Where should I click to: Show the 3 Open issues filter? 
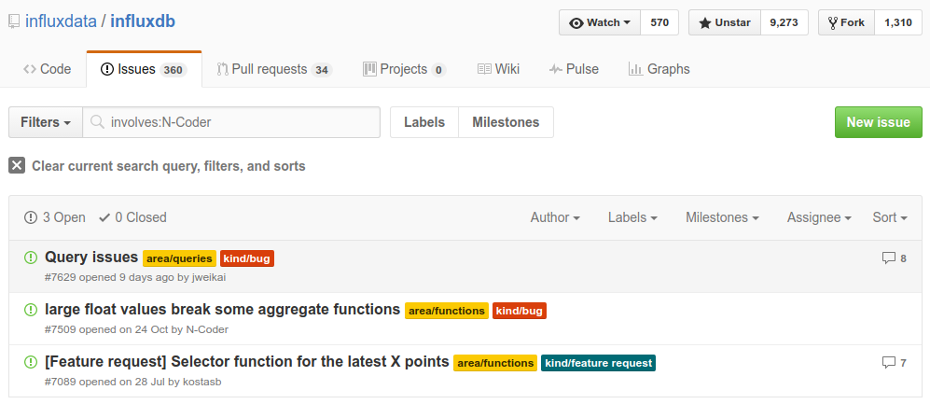54,217
